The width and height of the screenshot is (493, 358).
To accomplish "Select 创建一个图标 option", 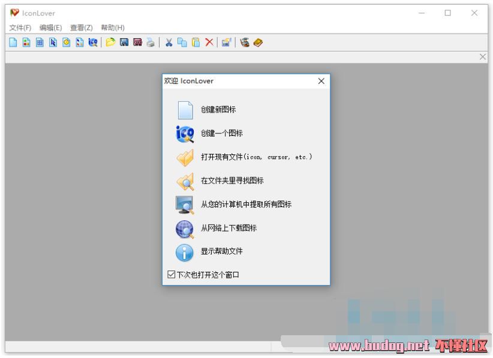I will coord(222,133).
